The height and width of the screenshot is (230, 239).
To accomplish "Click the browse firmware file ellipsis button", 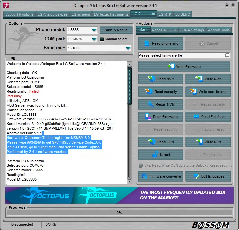I will pyautogui.click(x=227, y=55).
